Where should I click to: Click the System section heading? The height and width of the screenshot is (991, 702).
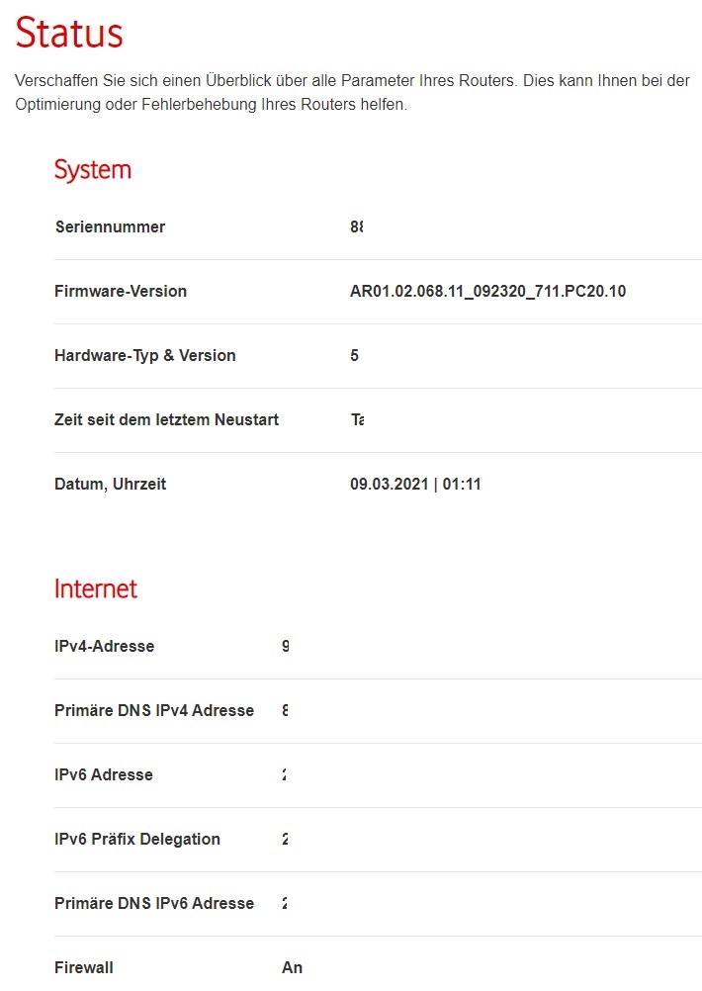pos(93,170)
